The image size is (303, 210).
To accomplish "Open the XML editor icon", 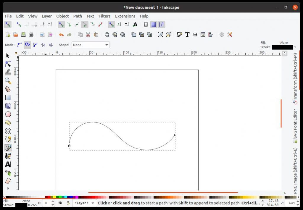I will click(203, 35).
